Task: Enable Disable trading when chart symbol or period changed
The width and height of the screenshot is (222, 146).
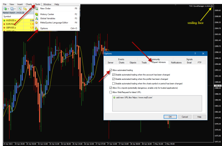Action: 113,84
